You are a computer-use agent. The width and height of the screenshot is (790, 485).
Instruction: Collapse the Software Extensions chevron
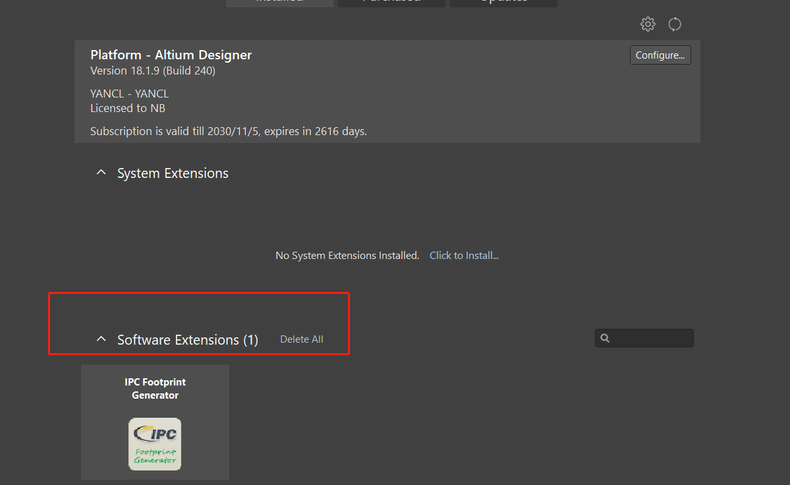tap(101, 339)
